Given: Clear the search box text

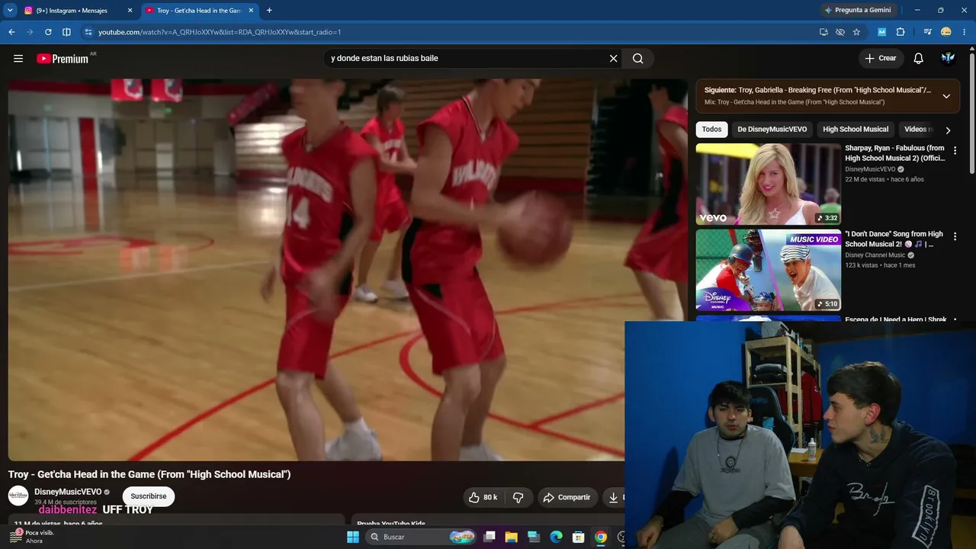Looking at the screenshot, I should [613, 59].
